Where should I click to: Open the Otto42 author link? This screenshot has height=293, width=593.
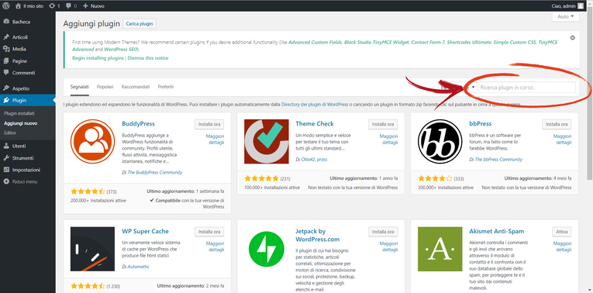click(309, 160)
